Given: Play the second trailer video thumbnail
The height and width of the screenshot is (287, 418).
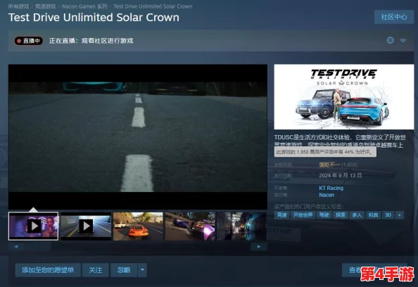Looking at the screenshot, I should coord(86,227).
